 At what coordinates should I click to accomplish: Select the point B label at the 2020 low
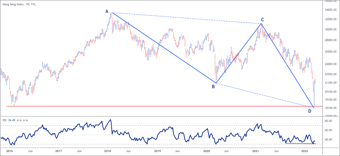(x=213, y=87)
